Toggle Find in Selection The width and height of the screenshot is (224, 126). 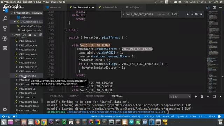[x=196, y=14]
